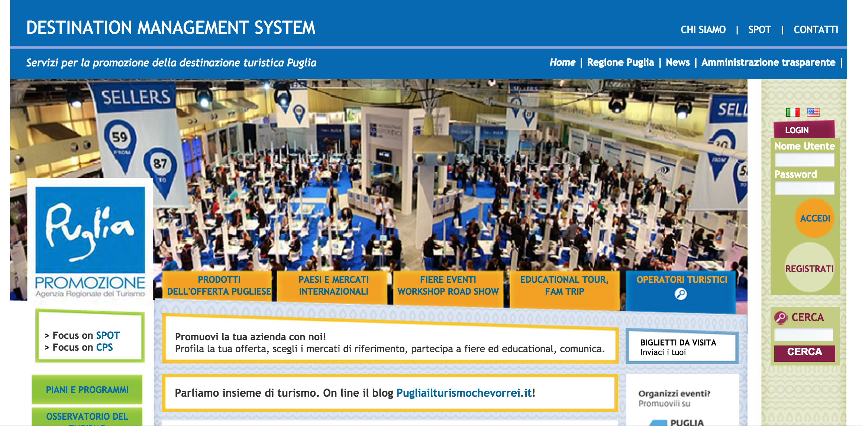862x426 pixels.
Task: Open the Prodotti dell'Offerta Pugliese tab
Action: (219, 286)
